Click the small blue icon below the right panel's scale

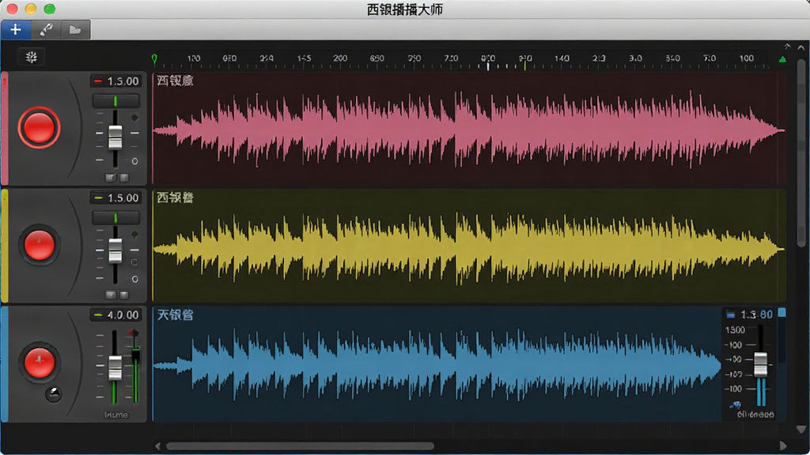click(736, 405)
